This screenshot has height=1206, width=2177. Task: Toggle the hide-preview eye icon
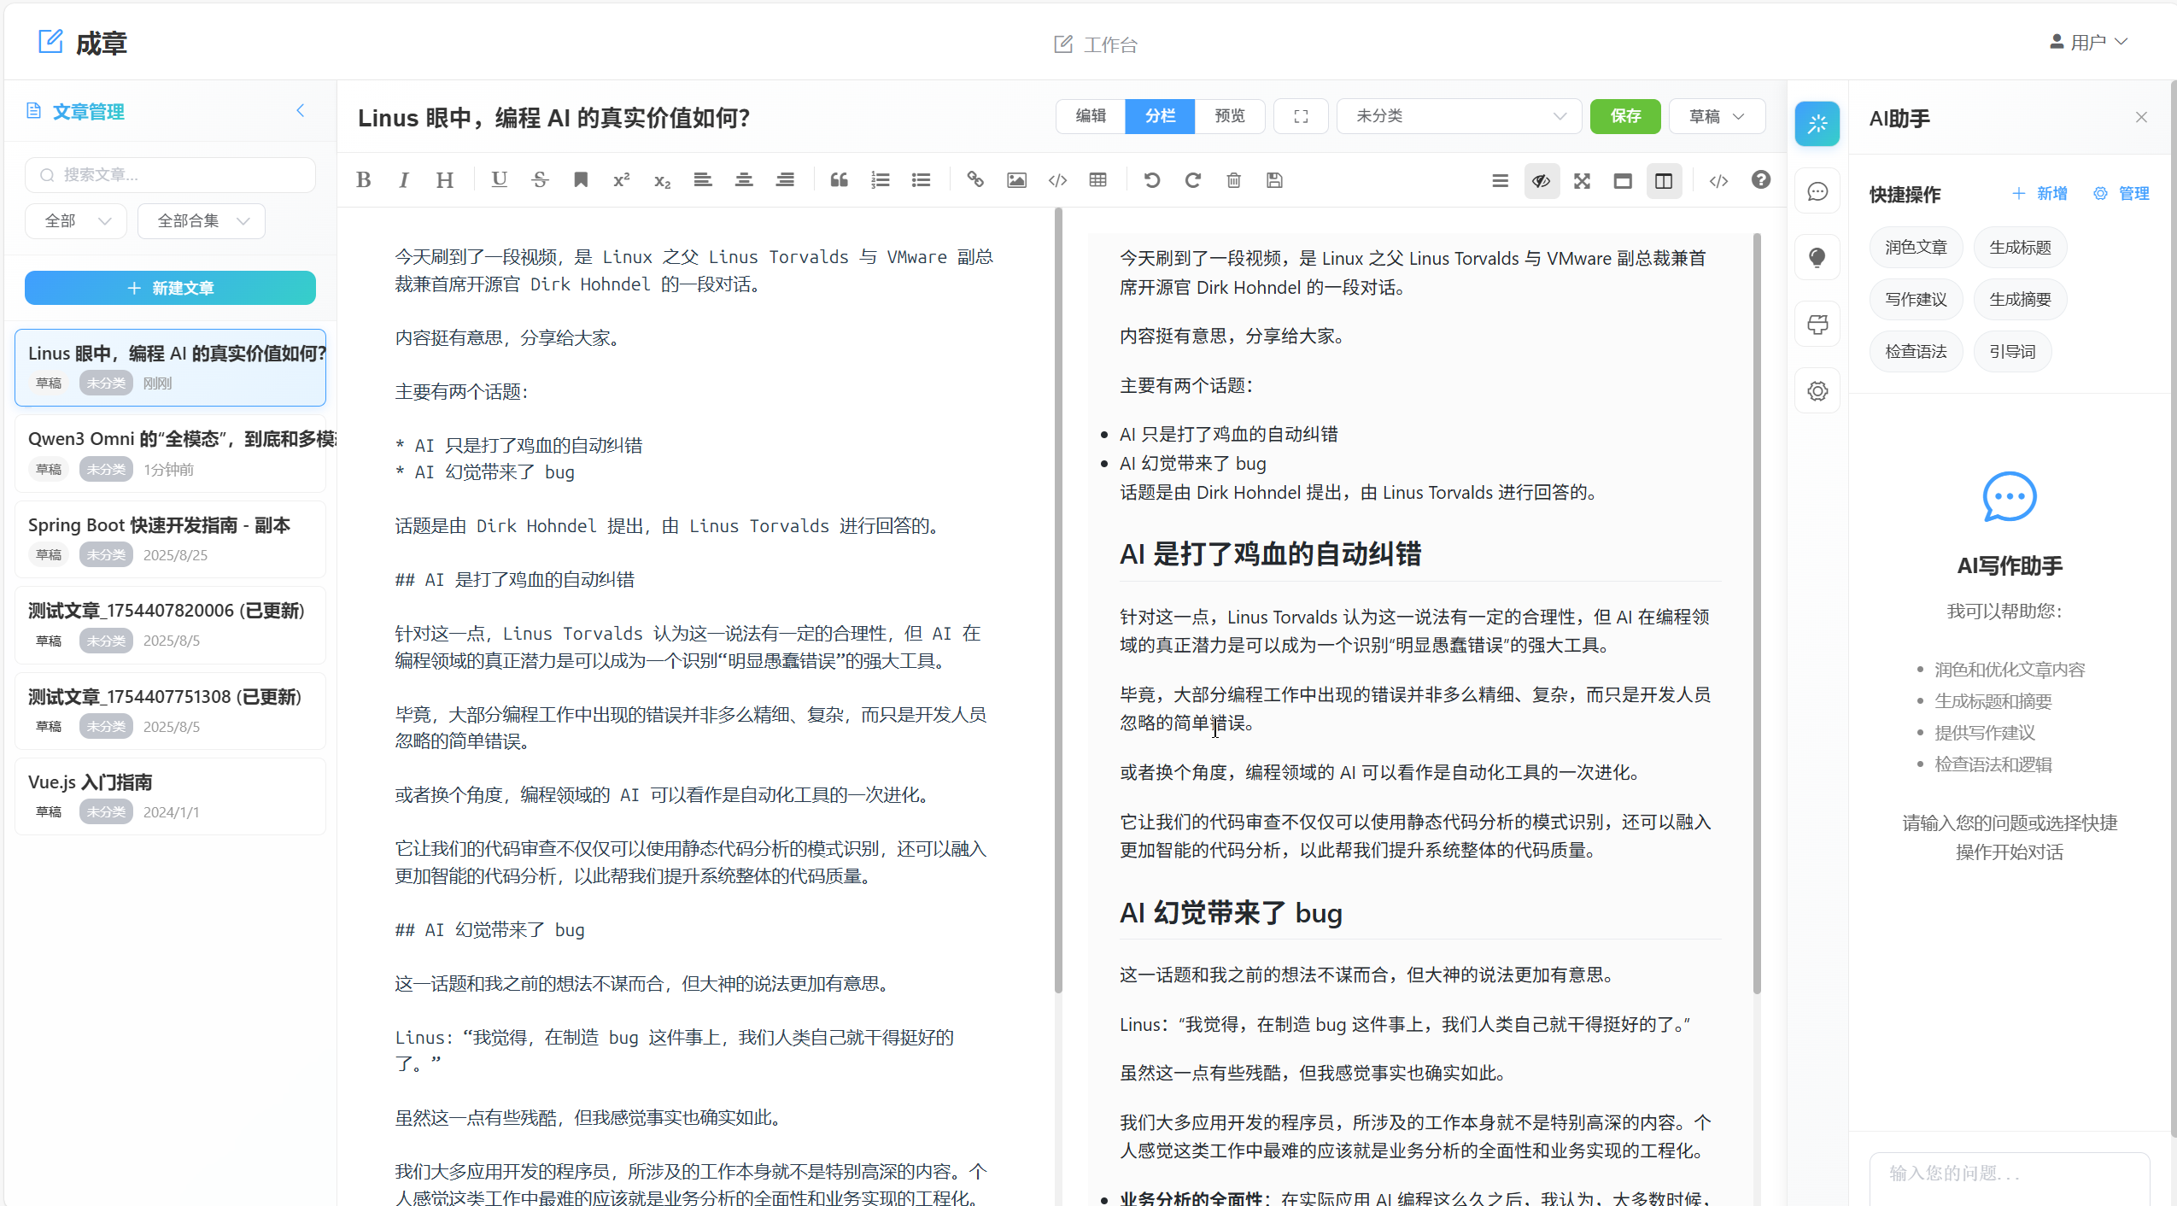coord(1541,180)
